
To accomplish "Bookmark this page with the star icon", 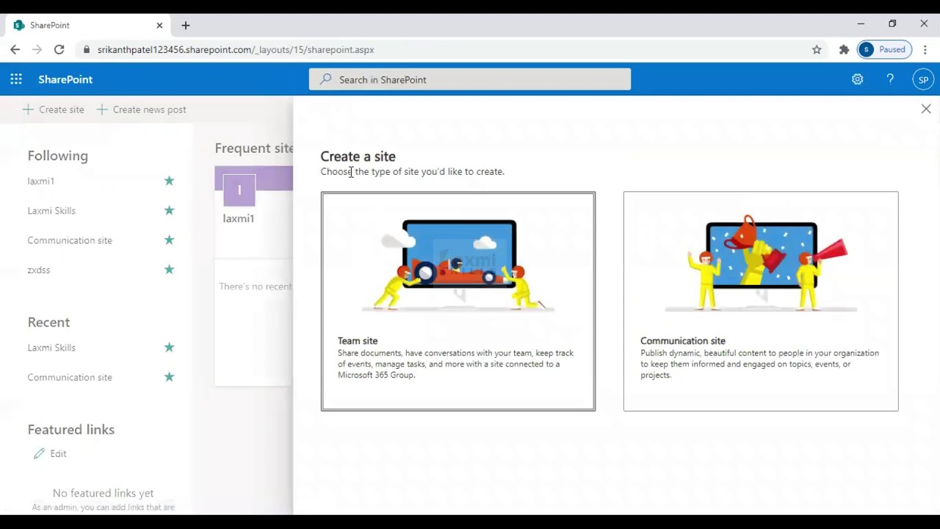I will [x=817, y=49].
